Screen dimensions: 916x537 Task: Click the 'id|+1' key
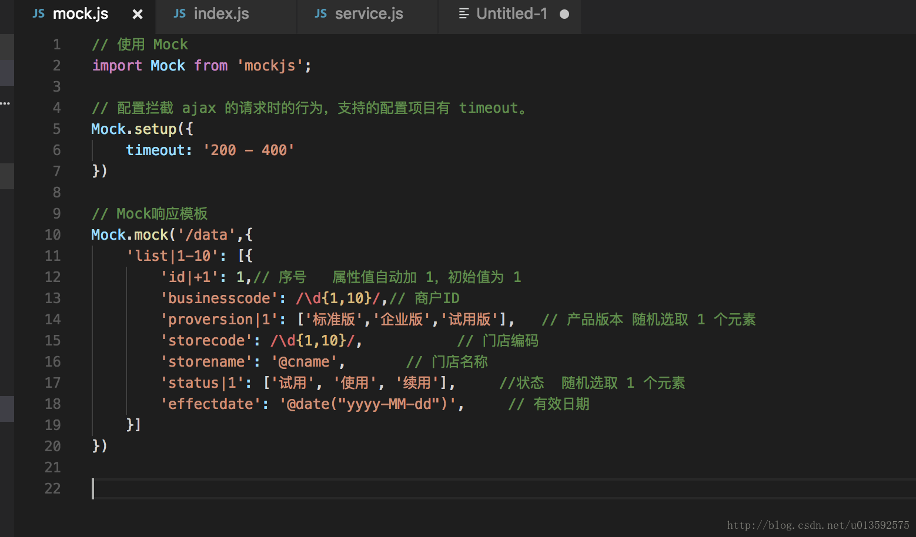click(x=189, y=277)
